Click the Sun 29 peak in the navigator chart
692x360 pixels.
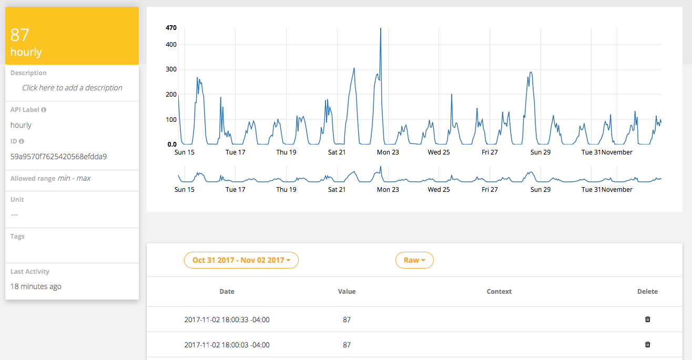pyautogui.click(x=532, y=173)
